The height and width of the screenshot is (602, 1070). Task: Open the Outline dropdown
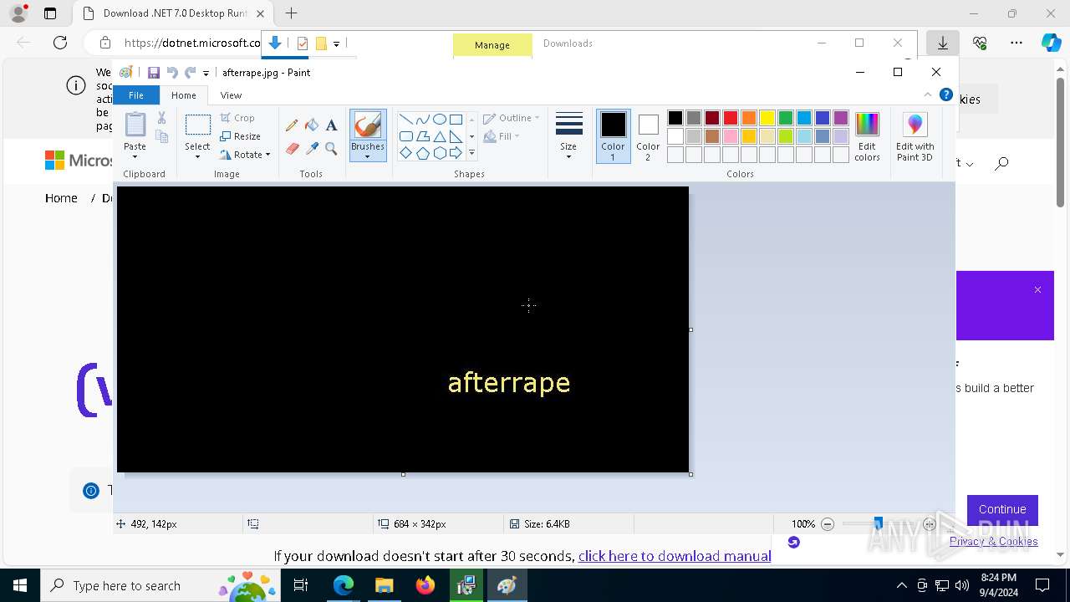tap(512, 118)
